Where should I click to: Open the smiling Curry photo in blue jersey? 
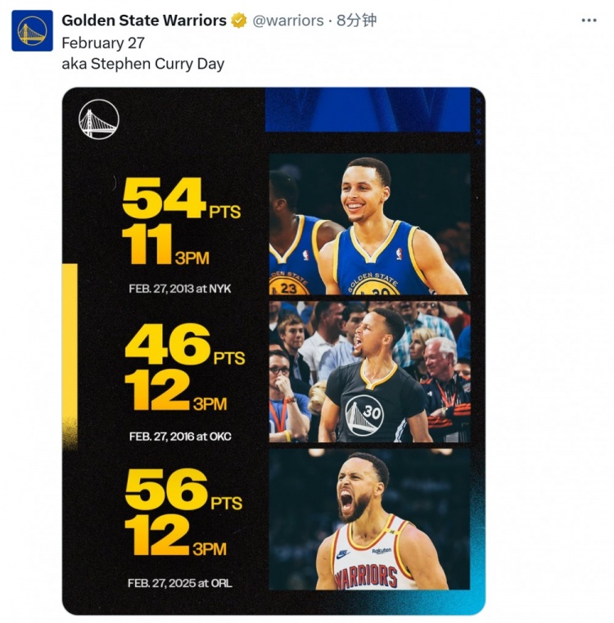tap(369, 223)
